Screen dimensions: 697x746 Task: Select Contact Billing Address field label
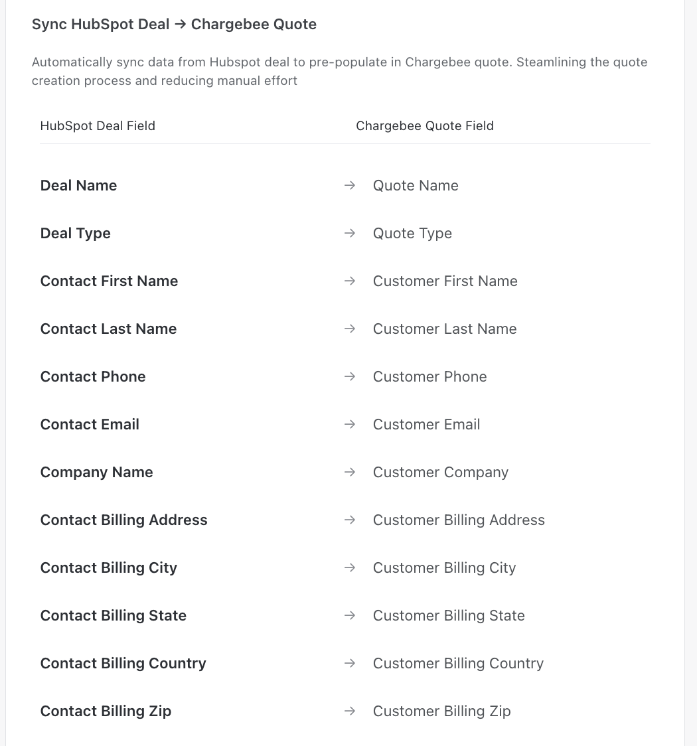[x=123, y=520]
